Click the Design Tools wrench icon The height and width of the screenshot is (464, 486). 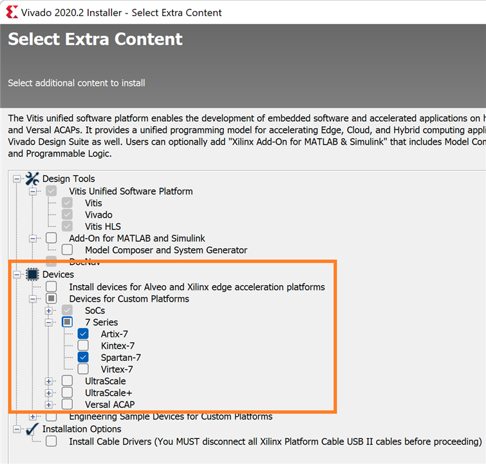[x=32, y=179]
